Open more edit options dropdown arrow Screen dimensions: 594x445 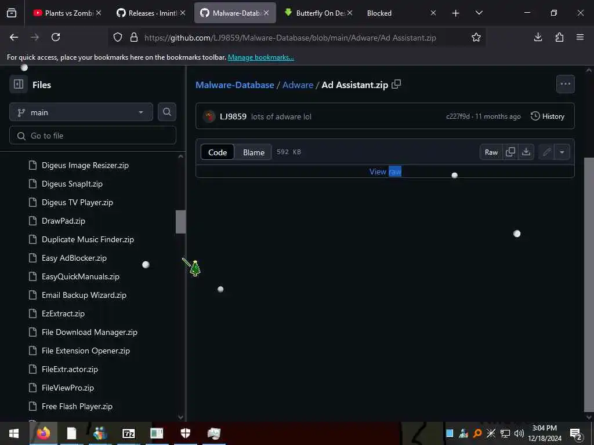pos(562,152)
